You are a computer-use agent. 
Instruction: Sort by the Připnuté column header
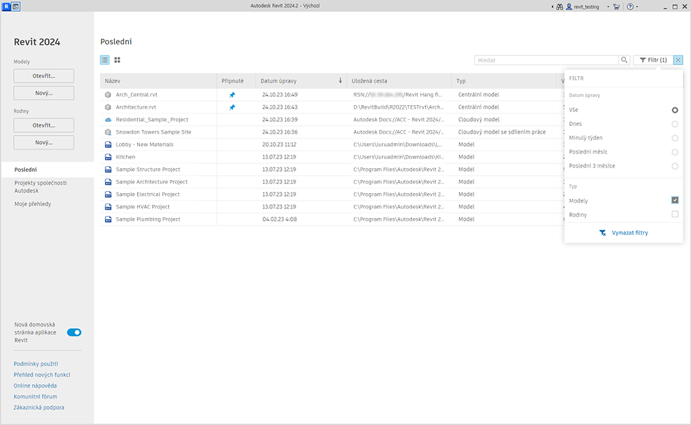click(236, 81)
